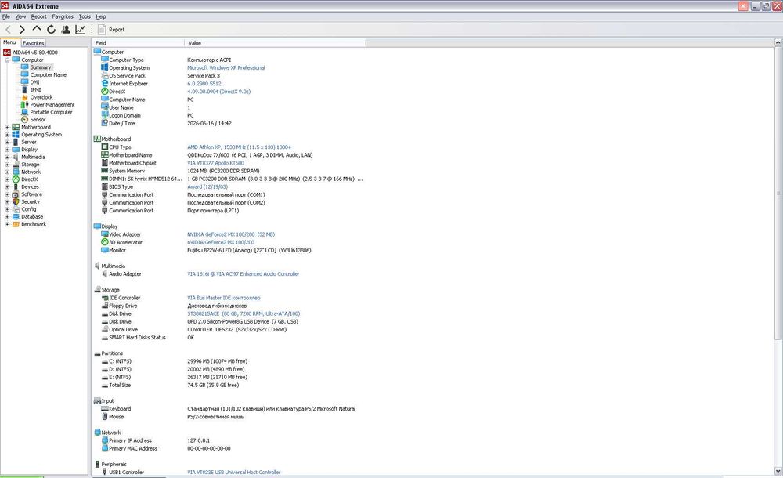Switch to the Favorites tab
Viewport: 783px width, 478px height.
(x=34, y=43)
